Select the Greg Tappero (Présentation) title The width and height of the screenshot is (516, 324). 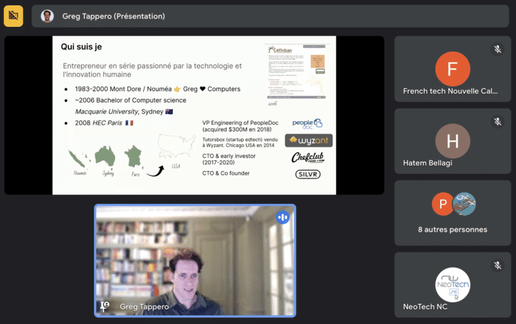pos(114,16)
